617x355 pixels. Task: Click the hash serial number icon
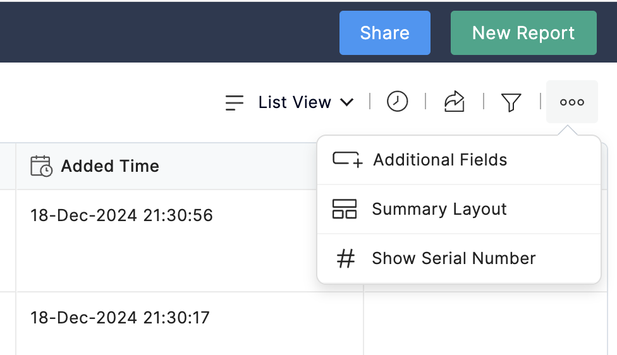(x=346, y=259)
